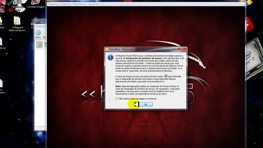Viewport: 263px width, 148px height.
Task: Close the VirtualBox - Informação dialog
Action: (182, 49)
